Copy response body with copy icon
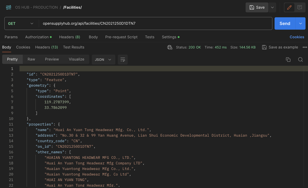 click(288, 59)
